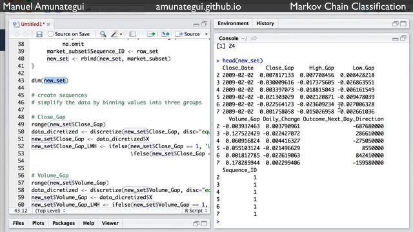
Task: Click the na.omit code line
Action: coord(73,44)
